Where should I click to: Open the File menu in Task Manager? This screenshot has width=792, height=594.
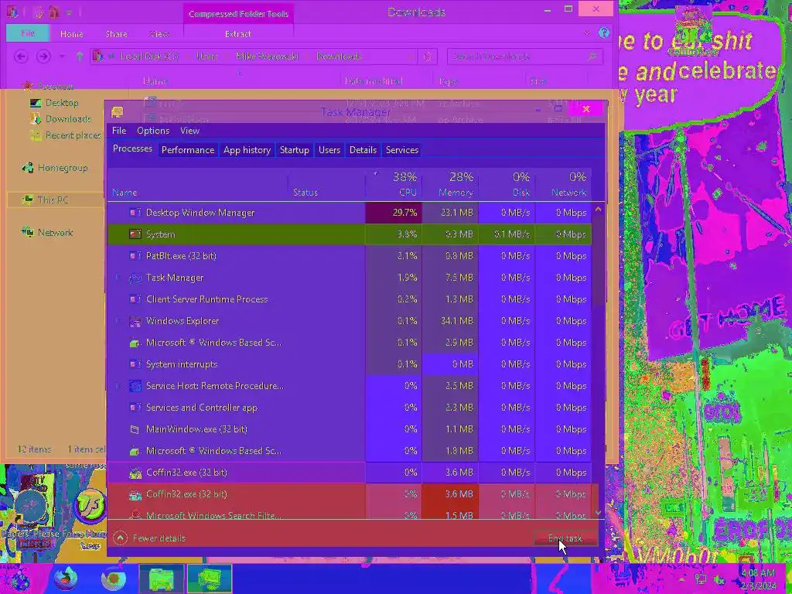tap(119, 130)
